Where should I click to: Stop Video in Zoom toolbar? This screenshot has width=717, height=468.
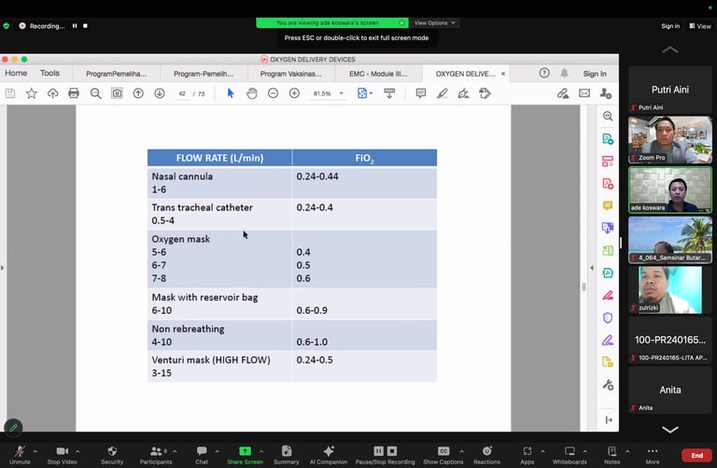[x=63, y=455]
